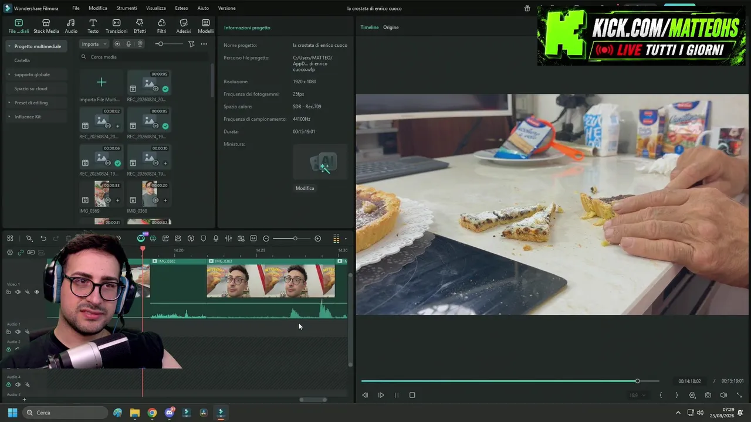This screenshot has width=751, height=422.
Task: Open the media panel more options menu
Action: tap(204, 44)
